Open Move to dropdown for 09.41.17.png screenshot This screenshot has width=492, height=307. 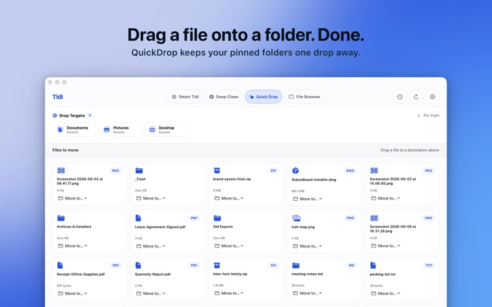pyautogui.click(x=73, y=198)
